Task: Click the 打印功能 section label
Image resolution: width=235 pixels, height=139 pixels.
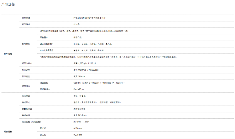Action: (8, 54)
